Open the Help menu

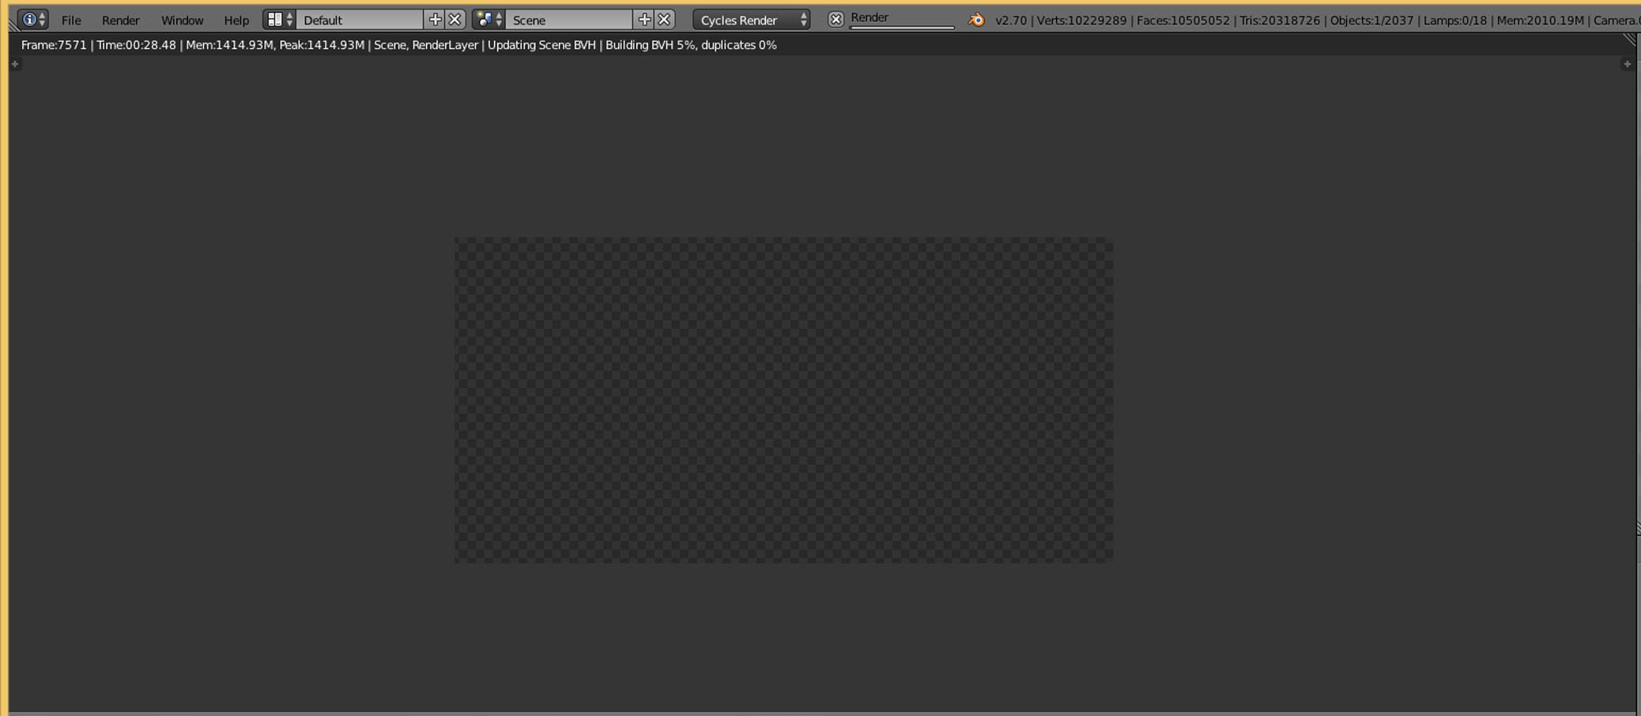click(236, 20)
